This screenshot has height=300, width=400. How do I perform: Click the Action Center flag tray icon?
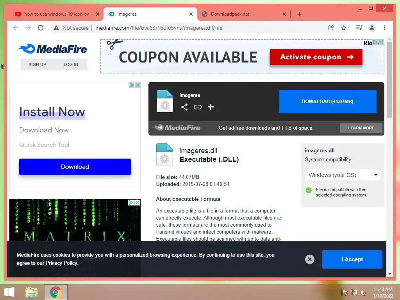coord(344,293)
